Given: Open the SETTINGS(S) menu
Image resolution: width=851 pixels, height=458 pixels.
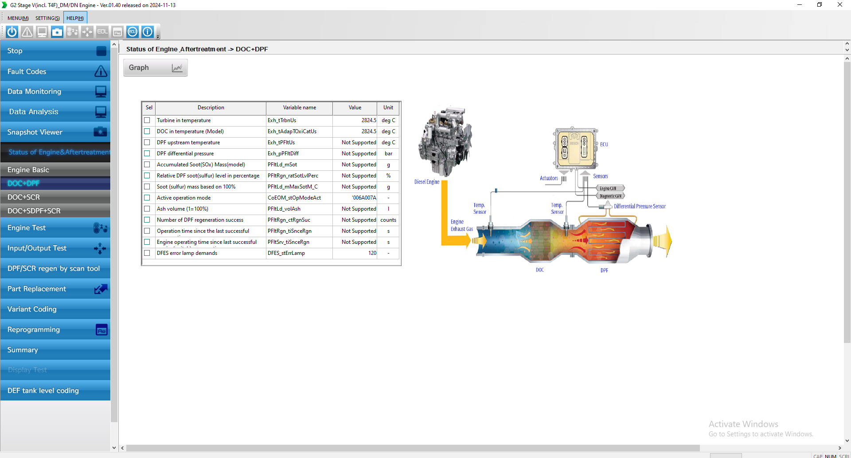Looking at the screenshot, I should [x=47, y=18].
